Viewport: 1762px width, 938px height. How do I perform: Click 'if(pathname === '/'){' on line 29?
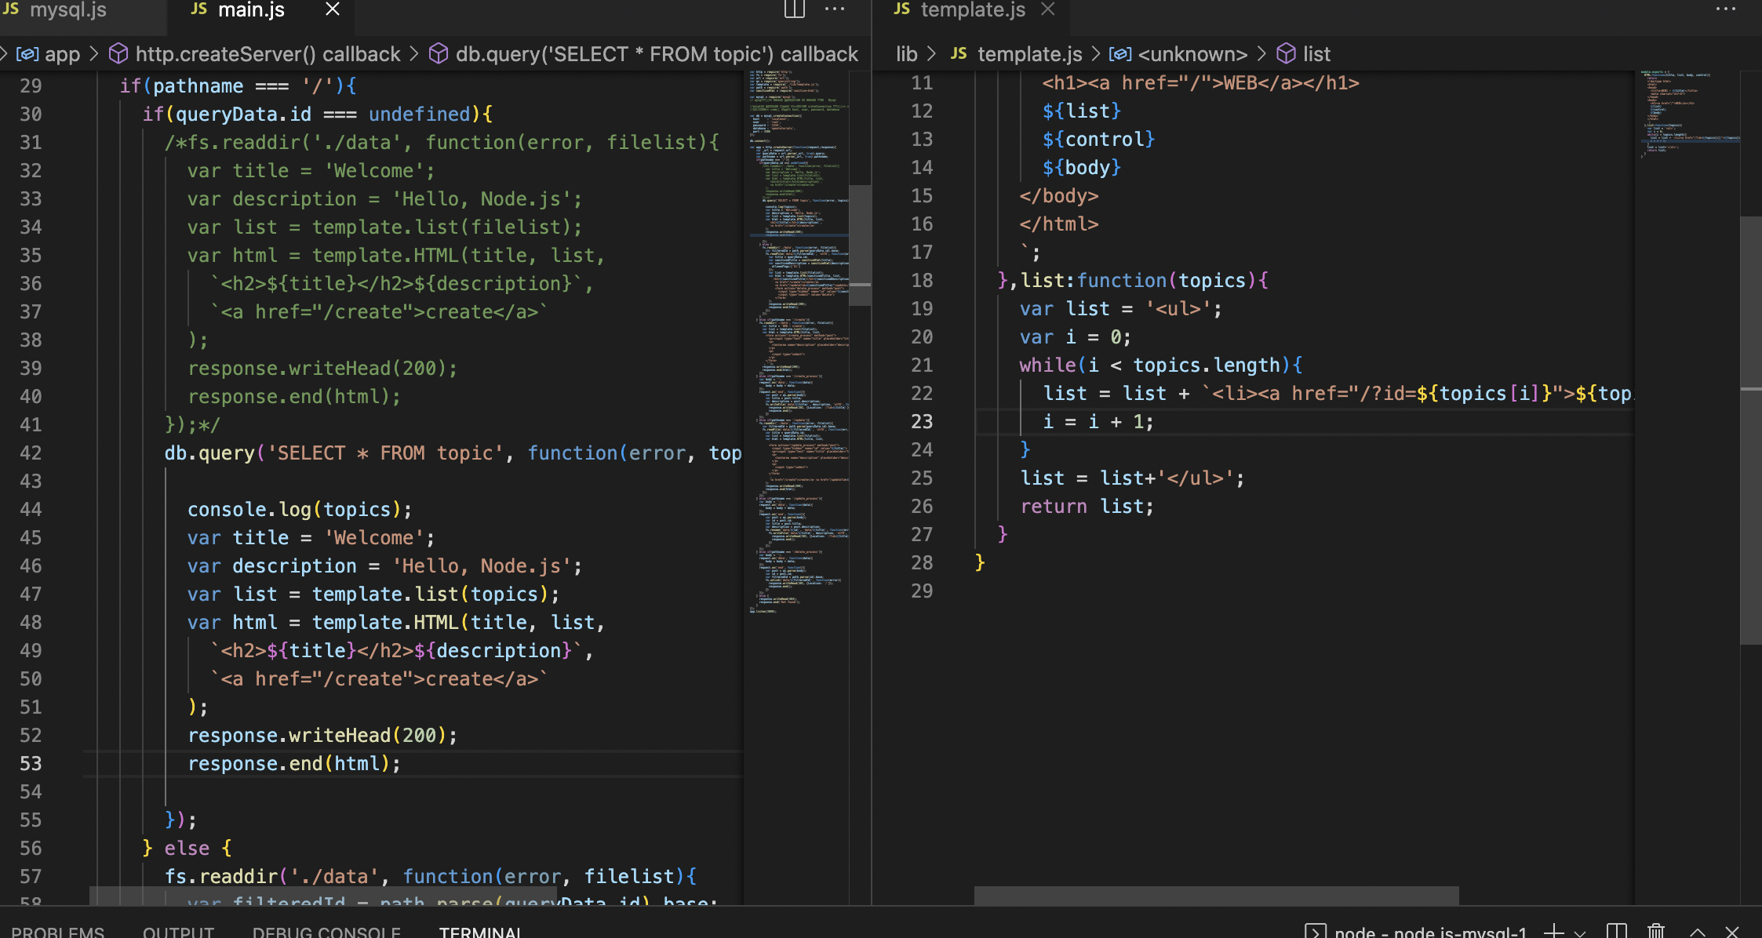[238, 86]
